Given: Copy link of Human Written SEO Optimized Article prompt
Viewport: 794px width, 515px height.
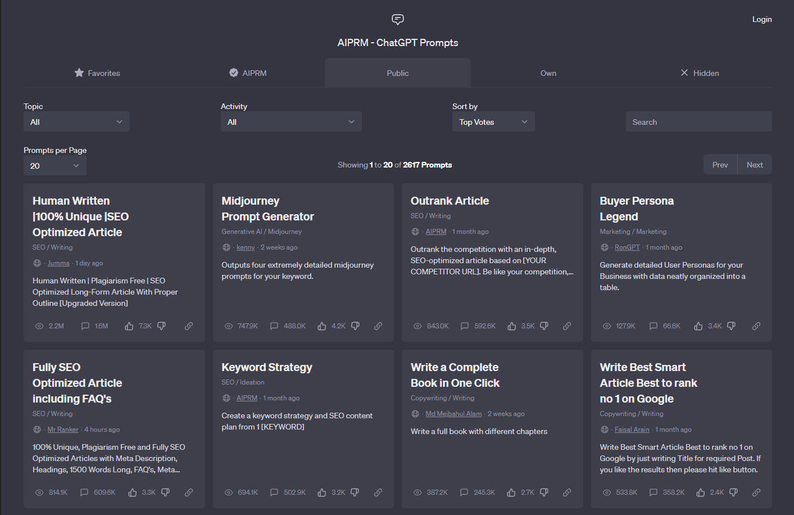Looking at the screenshot, I should (x=189, y=326).
